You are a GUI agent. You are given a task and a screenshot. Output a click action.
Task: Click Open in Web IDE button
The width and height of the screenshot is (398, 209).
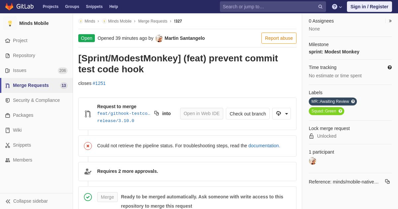click(202, 113)
